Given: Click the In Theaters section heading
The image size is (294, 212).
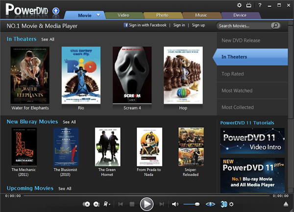Looking at the screenshot, I should pos(22,39).
